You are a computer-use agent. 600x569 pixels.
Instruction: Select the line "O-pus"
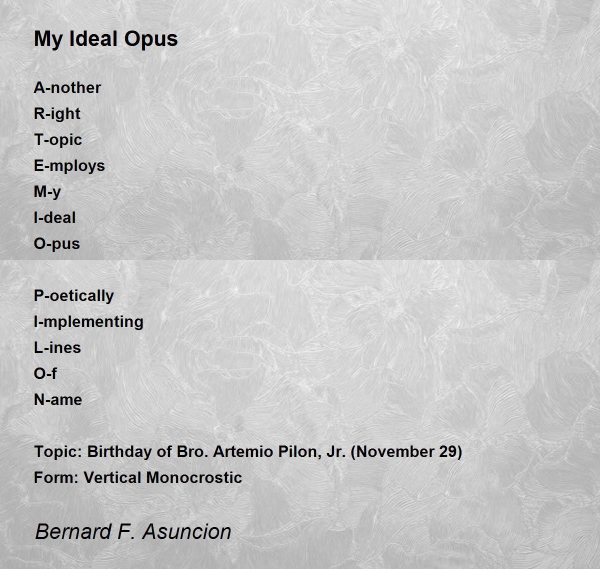(56, 244)
